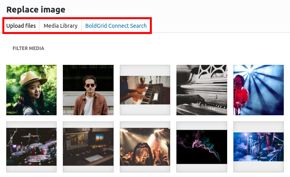Viewport: 290px width, 177px height.
Task: Pick the middle image of the top row
Action: [x=145, y=90]
